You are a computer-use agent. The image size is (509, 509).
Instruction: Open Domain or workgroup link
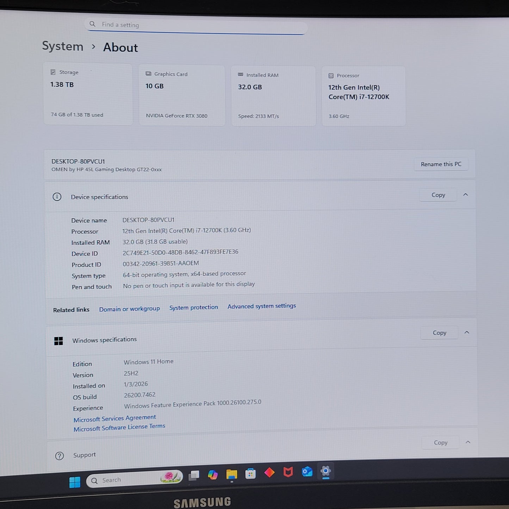(129, 309)
